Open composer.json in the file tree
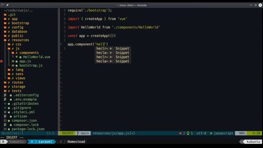Viewport: 263px width, 148px height. pos(24,120)
